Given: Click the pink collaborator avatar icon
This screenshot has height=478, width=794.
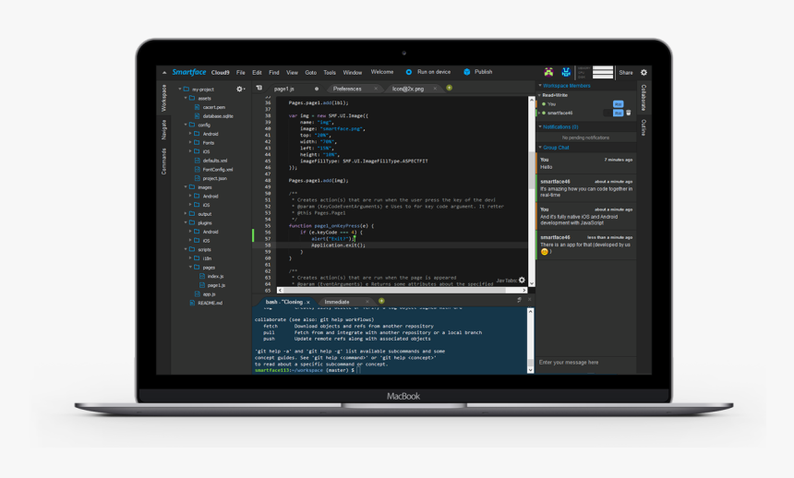Looking at the screenshot, I should pos(548,72).
